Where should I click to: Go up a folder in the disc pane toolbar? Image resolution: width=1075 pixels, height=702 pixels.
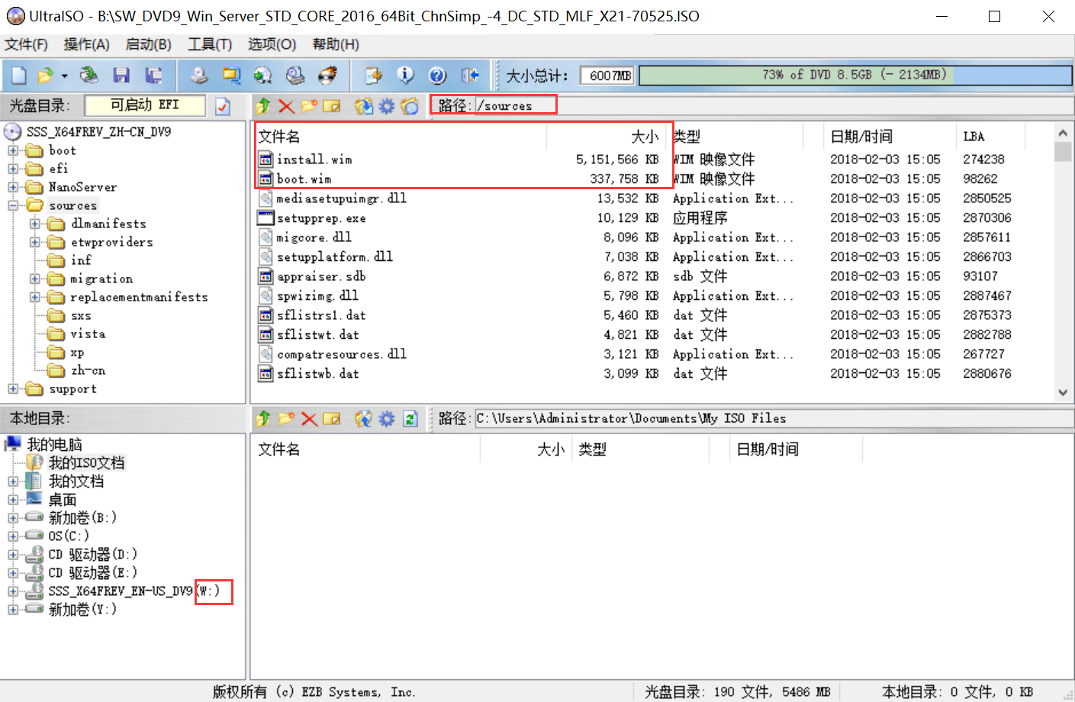(263, 106)
